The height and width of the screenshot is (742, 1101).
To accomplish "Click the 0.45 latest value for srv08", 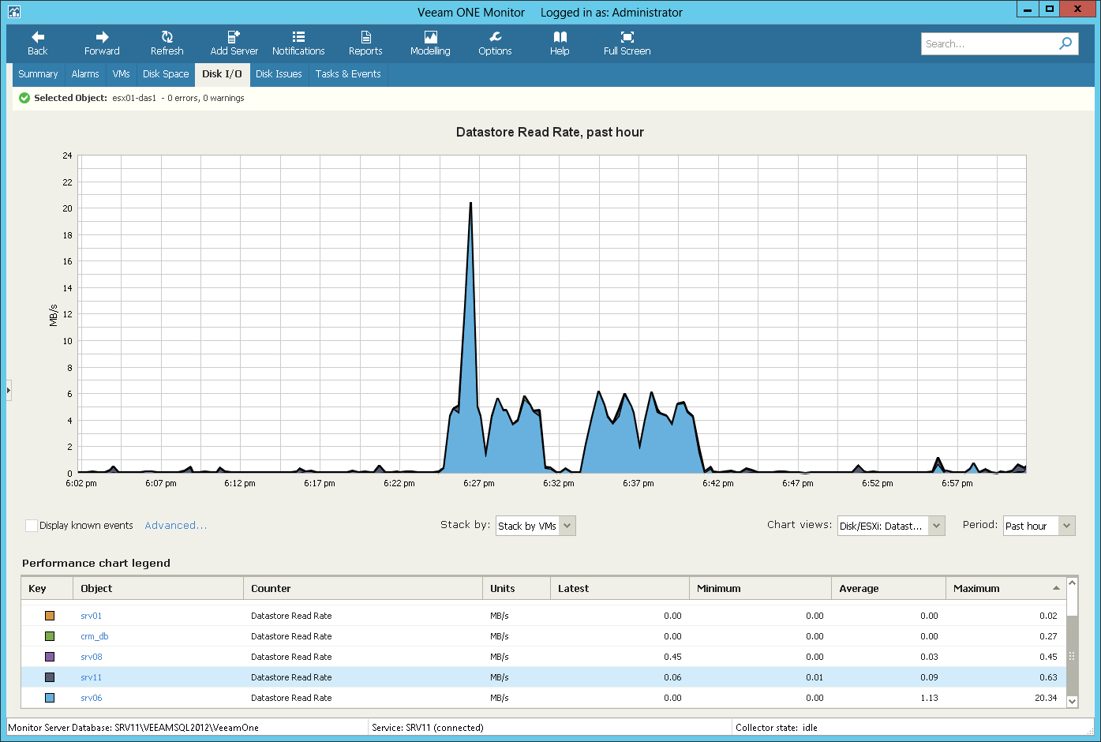I will [x=672, y=657].
